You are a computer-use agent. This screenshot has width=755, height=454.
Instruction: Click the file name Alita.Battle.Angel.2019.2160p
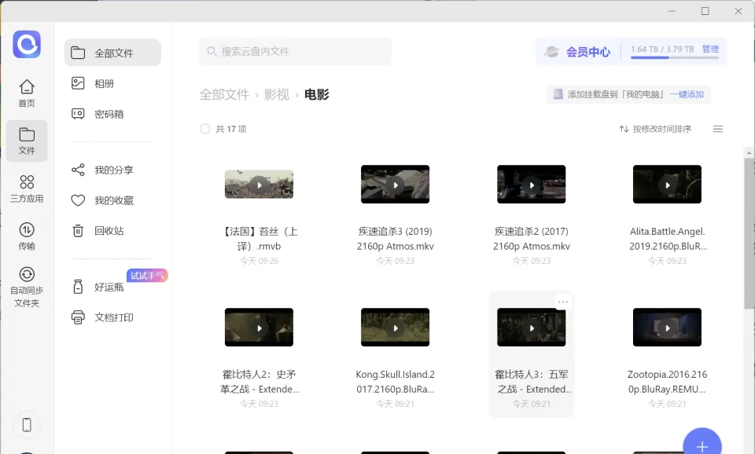pos(668,239)
